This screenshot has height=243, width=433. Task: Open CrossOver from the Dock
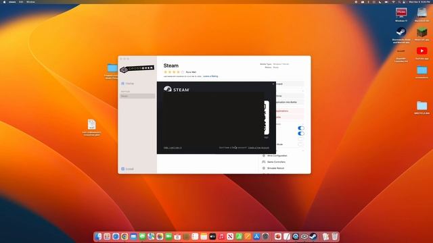pos(304,236)
